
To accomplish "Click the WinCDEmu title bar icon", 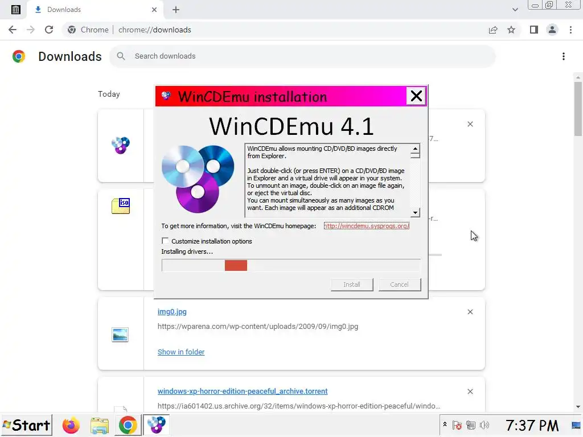I will coord(166,96).
